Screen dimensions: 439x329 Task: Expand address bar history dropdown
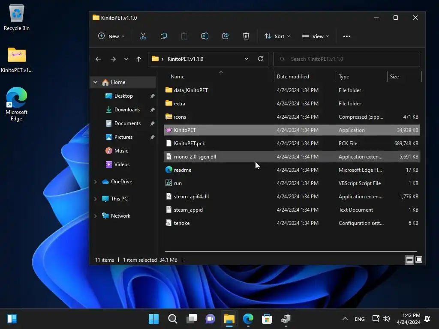[x=247, y=59]
